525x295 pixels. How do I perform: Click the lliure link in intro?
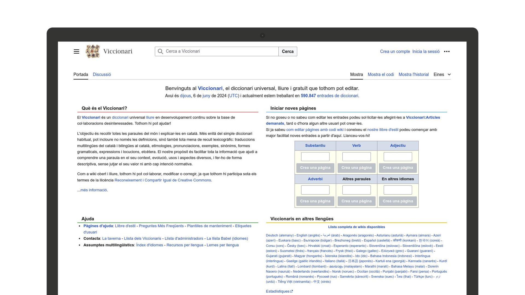tap(150, 117)
